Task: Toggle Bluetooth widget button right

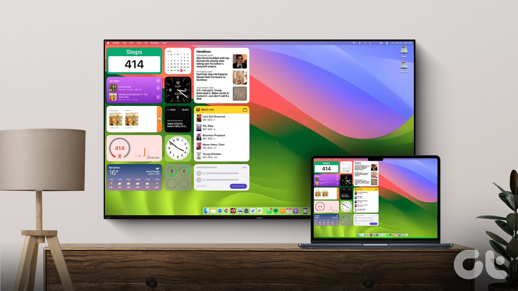Action: point(185,171)
